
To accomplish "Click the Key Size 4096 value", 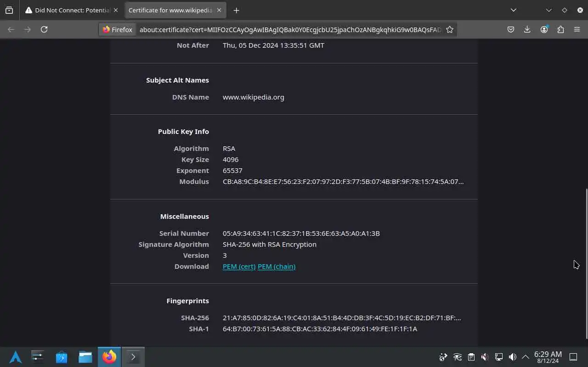I will coord(231,160).
